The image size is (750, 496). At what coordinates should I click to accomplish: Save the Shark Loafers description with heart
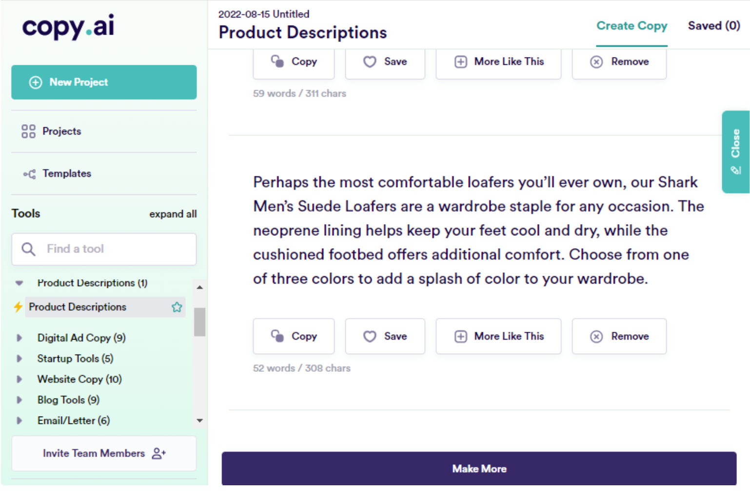[385, 336]
